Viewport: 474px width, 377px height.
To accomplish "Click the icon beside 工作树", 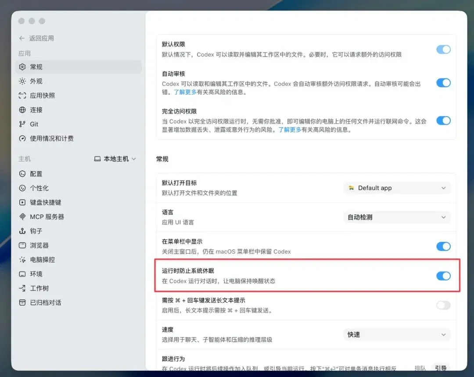I will [22, 288].
